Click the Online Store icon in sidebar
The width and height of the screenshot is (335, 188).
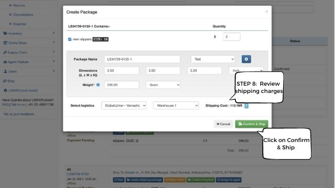coord(5,43)
